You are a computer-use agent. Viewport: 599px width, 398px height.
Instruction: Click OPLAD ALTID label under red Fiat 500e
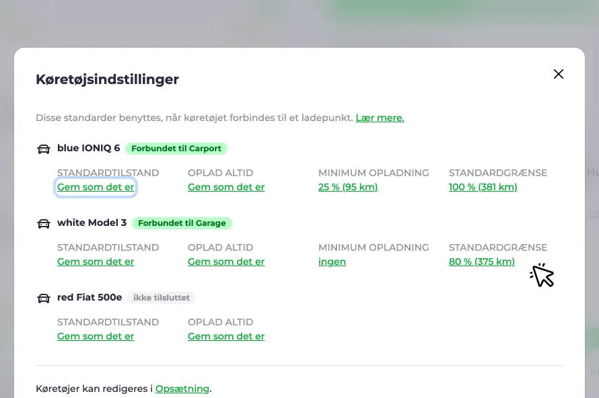click(221, 322)
